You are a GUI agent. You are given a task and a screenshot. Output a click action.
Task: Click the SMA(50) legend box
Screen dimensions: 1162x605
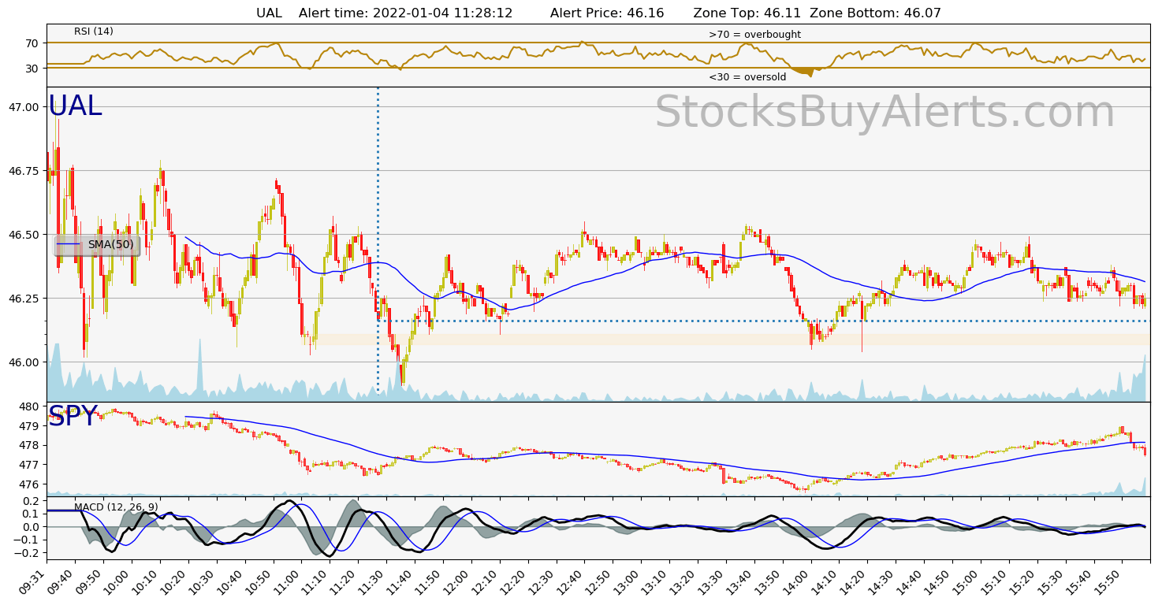coord(97,245)
